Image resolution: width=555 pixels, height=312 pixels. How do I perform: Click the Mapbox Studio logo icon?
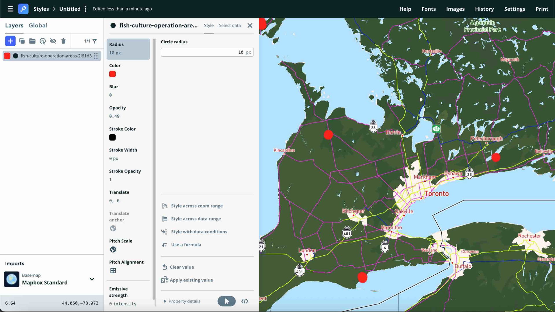[23, 9]
